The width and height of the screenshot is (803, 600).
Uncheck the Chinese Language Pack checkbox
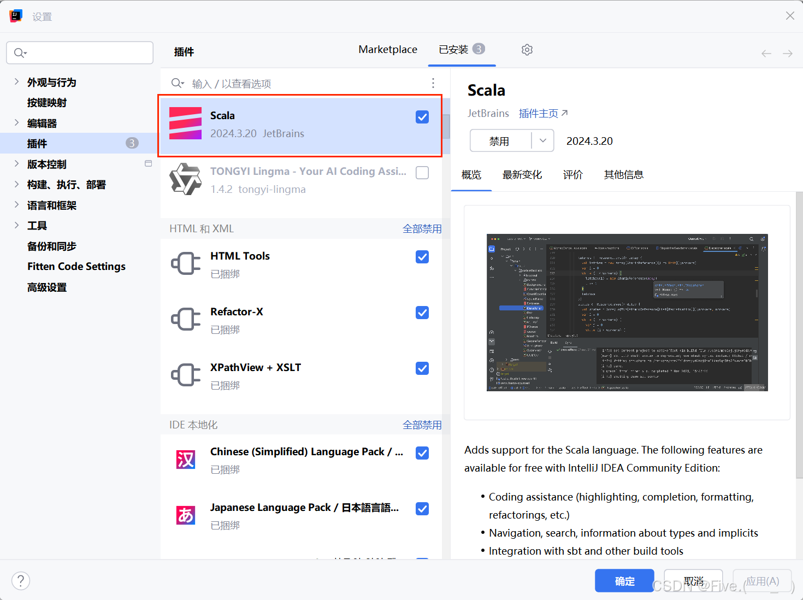pyautogui.click(x=422, y=453)
